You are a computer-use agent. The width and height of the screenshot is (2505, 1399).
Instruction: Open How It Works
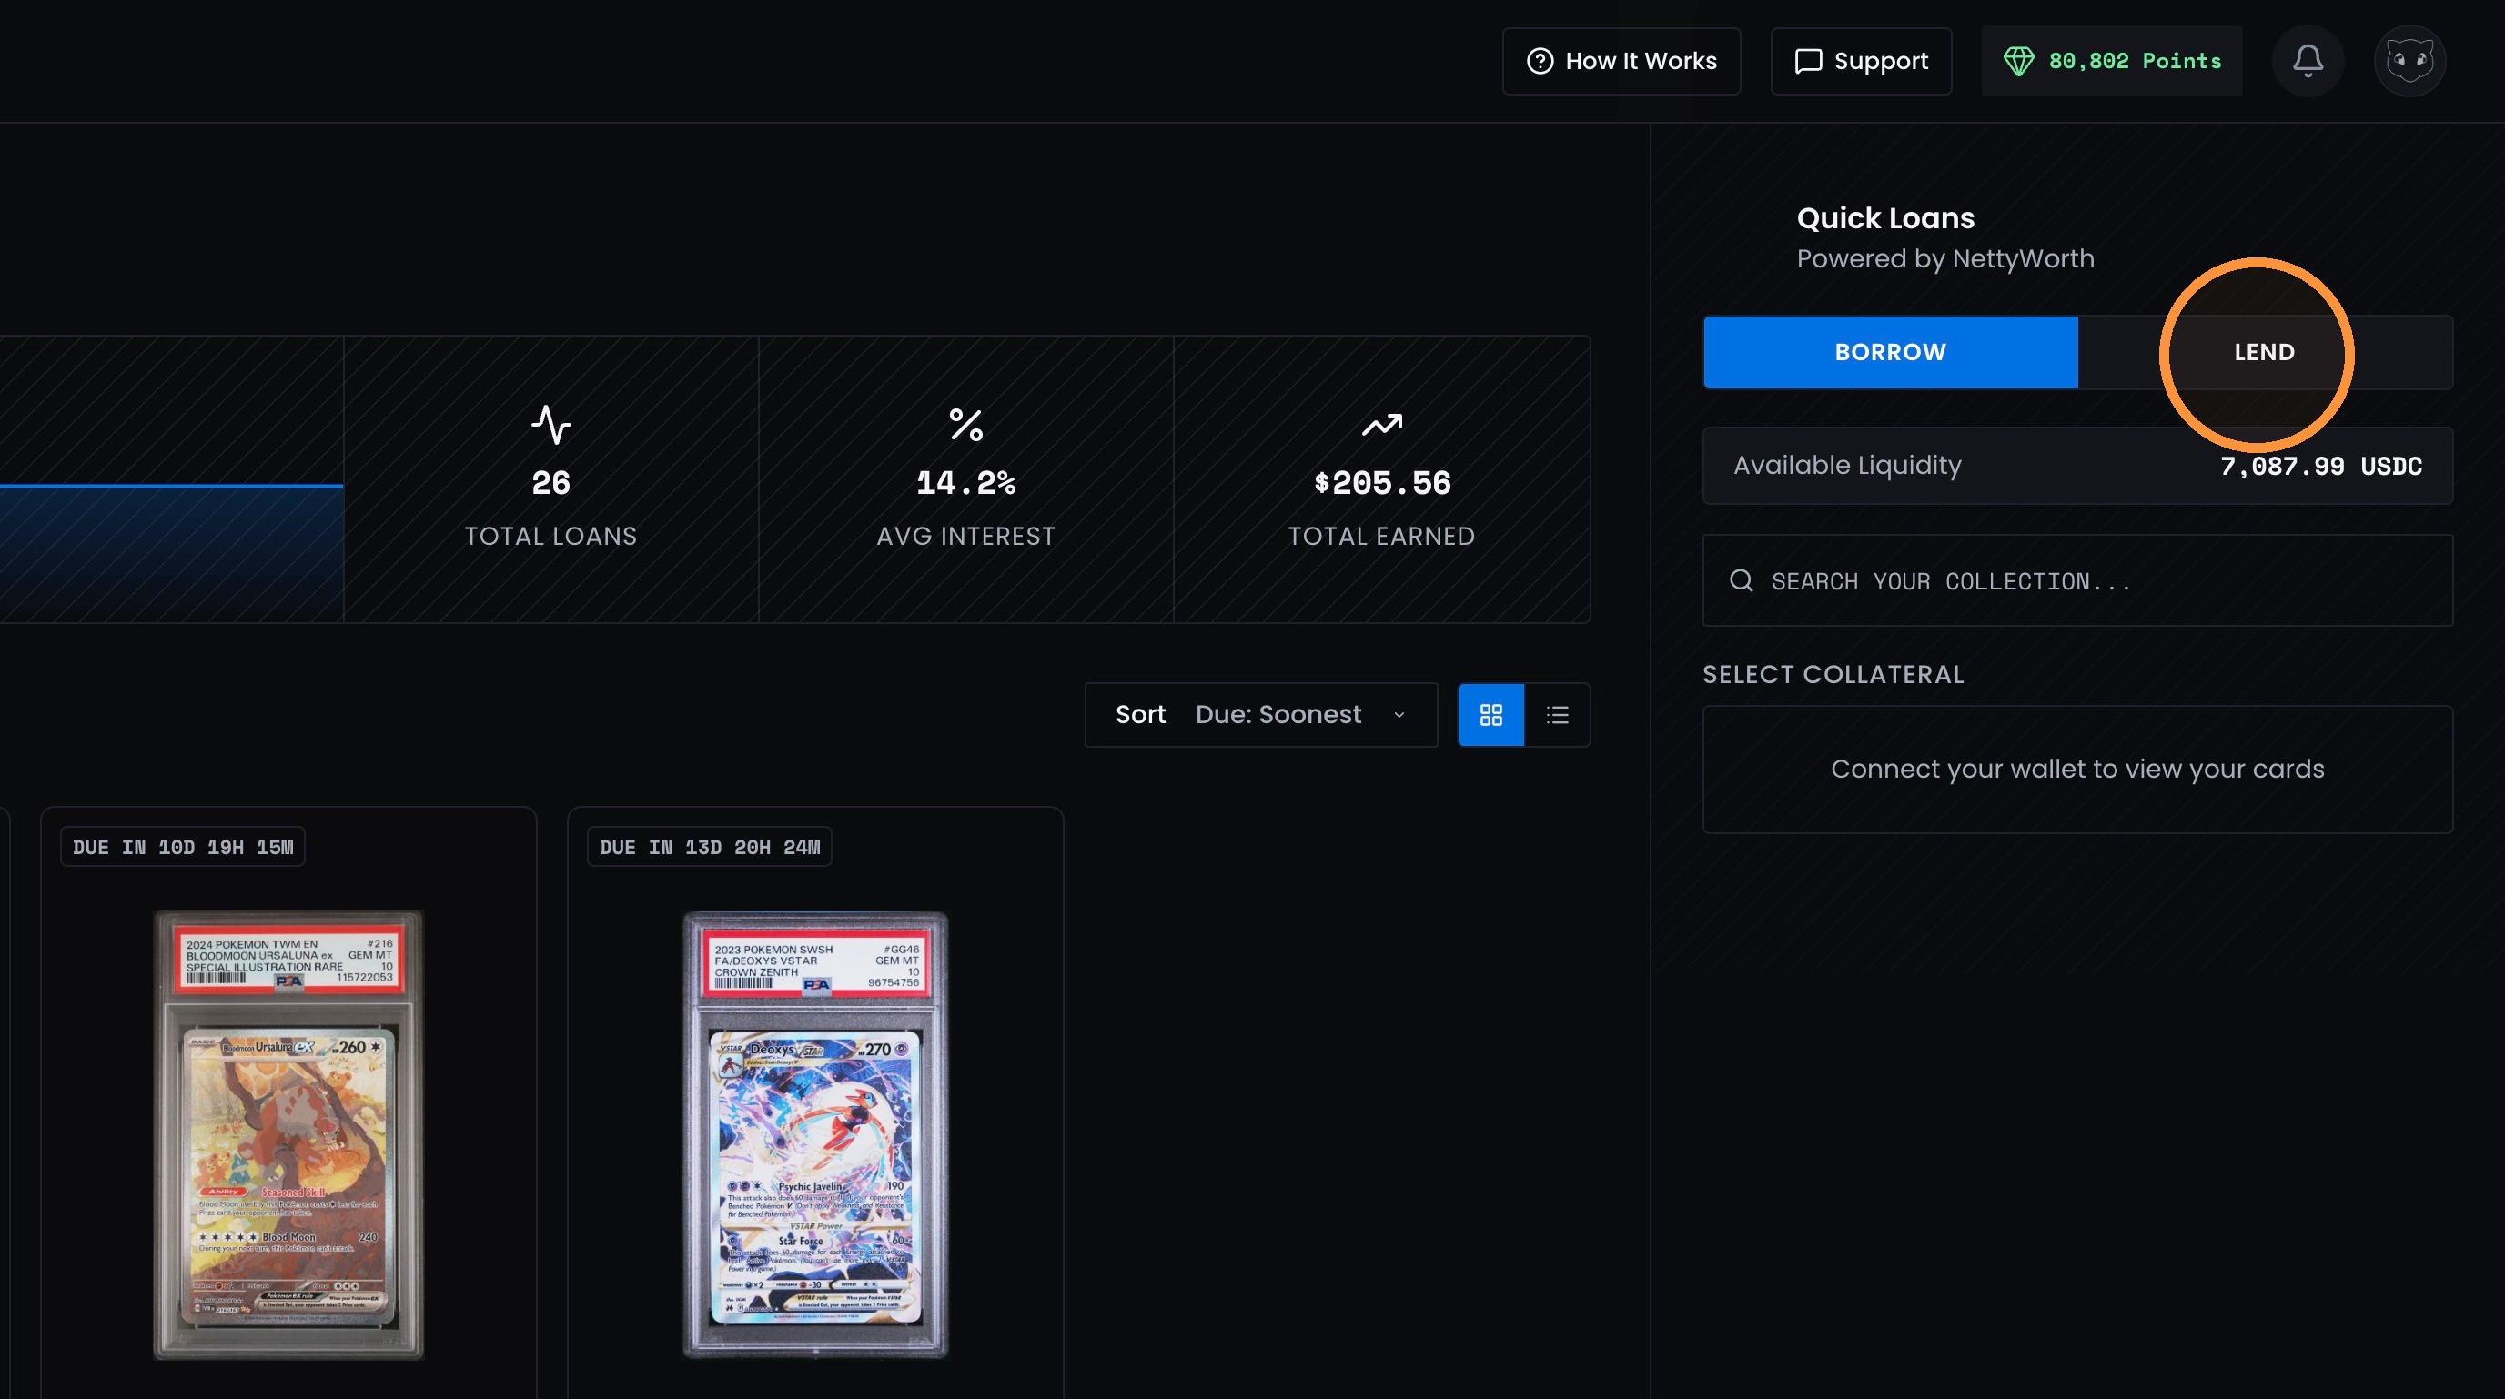1621,61
